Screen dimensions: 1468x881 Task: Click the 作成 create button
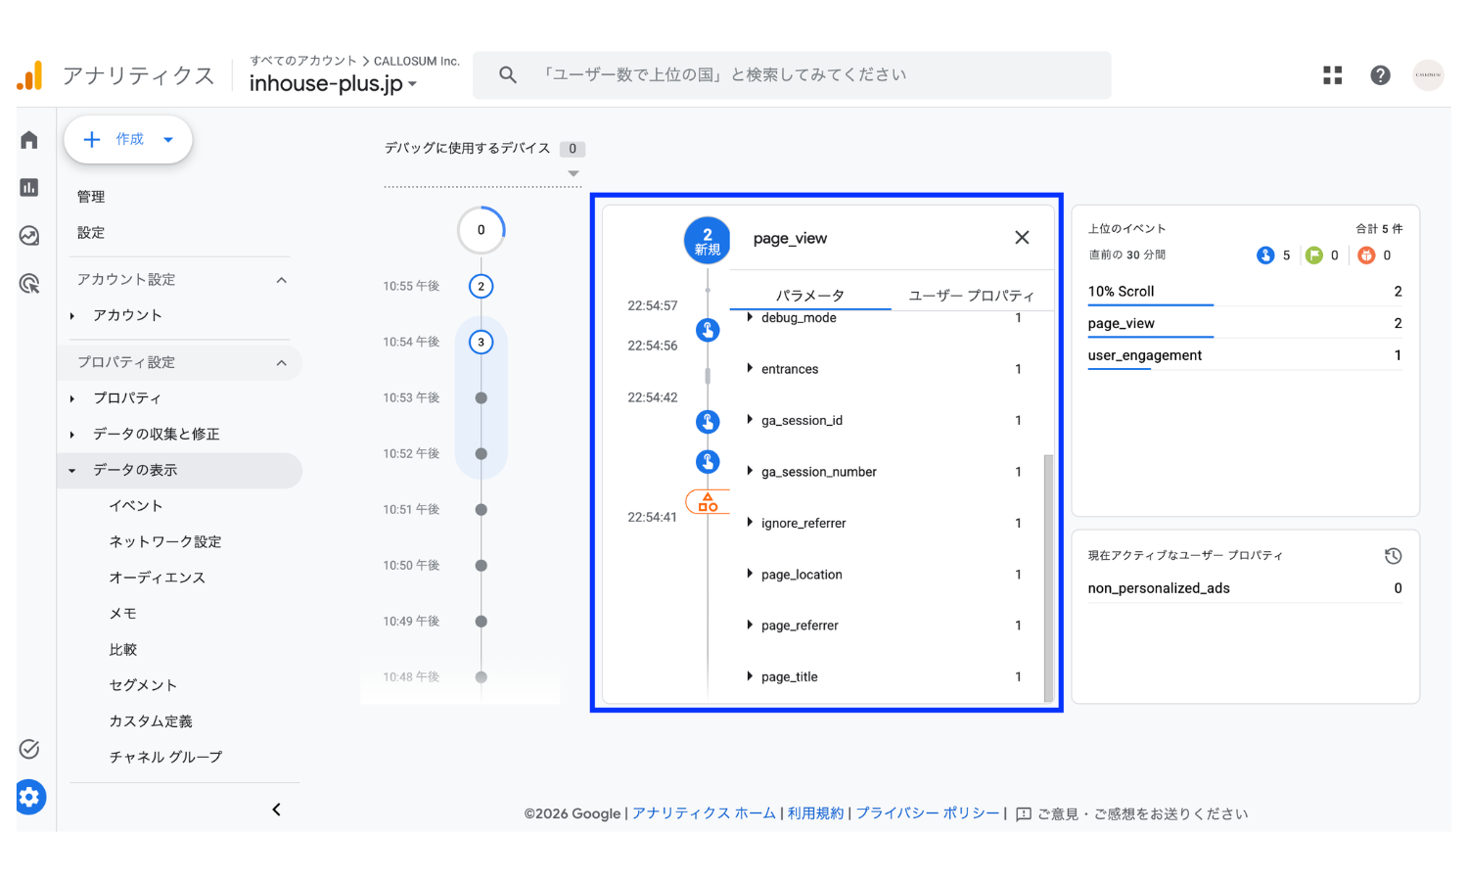[x=128, y=140]
